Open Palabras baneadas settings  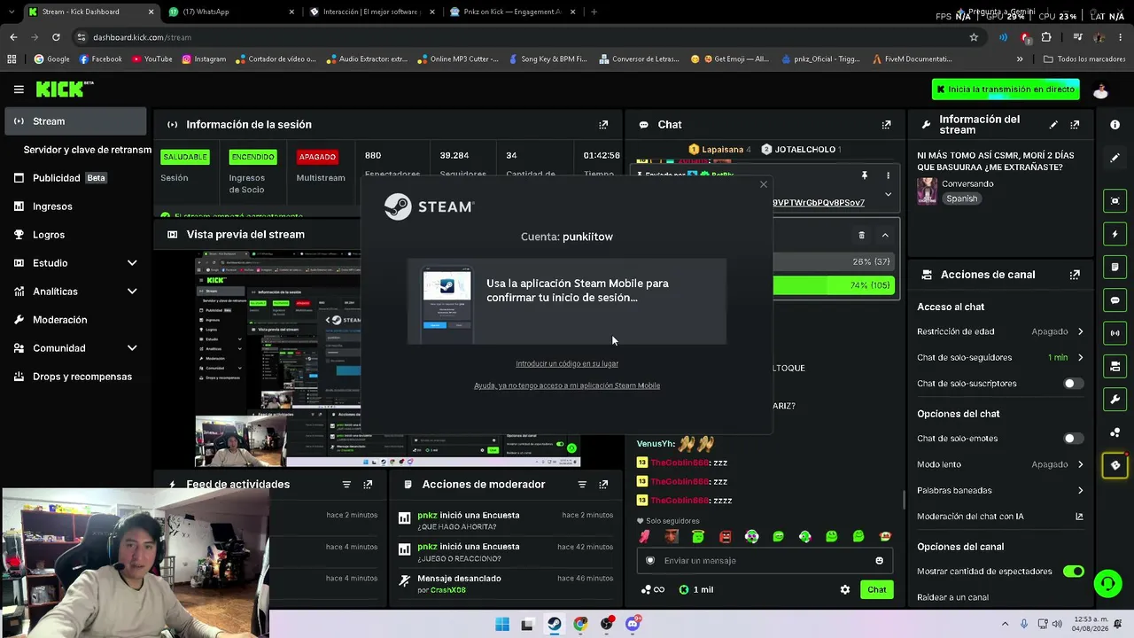[x=1000, y=490]
